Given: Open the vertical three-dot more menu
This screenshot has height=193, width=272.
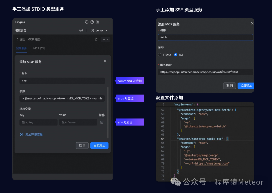Looking at the screenshot, I should (103, 22).
